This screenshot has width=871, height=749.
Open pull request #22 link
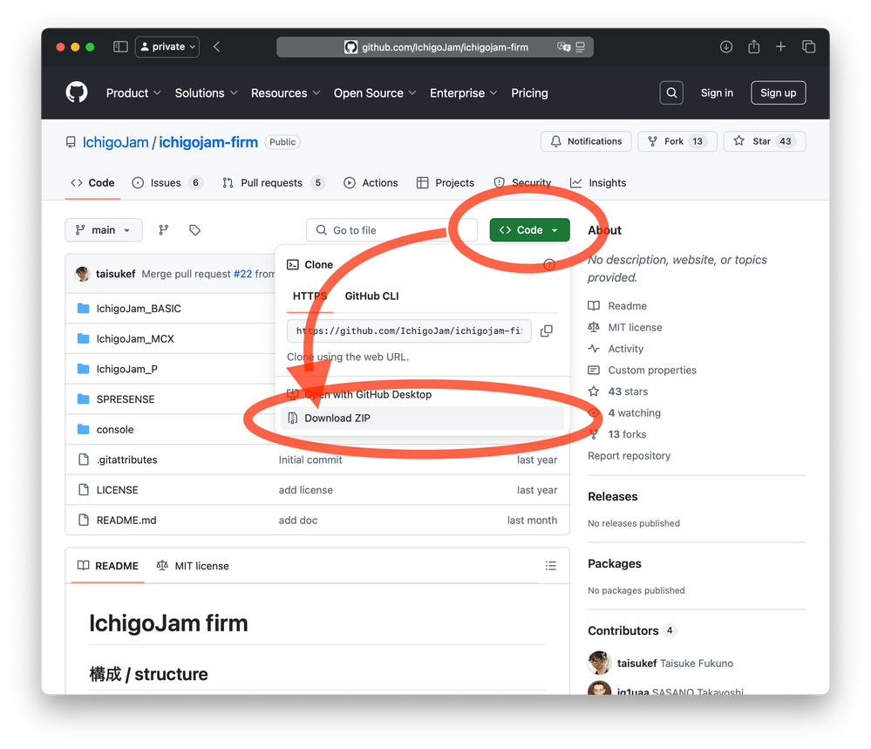pos(242,274)
